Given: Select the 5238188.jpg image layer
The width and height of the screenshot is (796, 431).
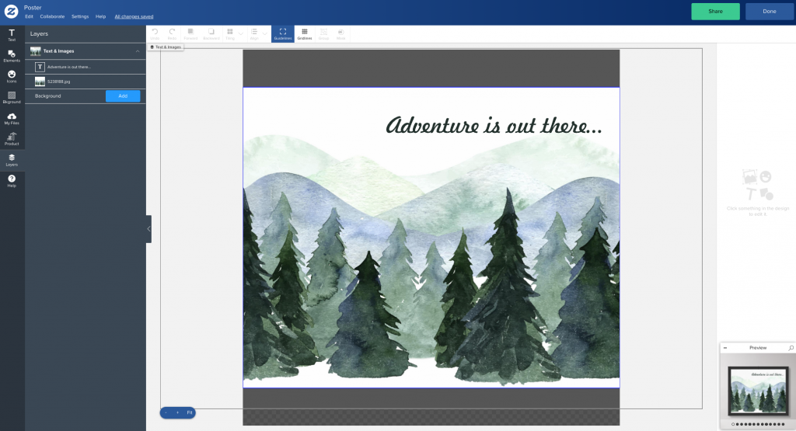Looking at the screenshot, I should coord(58,82).
